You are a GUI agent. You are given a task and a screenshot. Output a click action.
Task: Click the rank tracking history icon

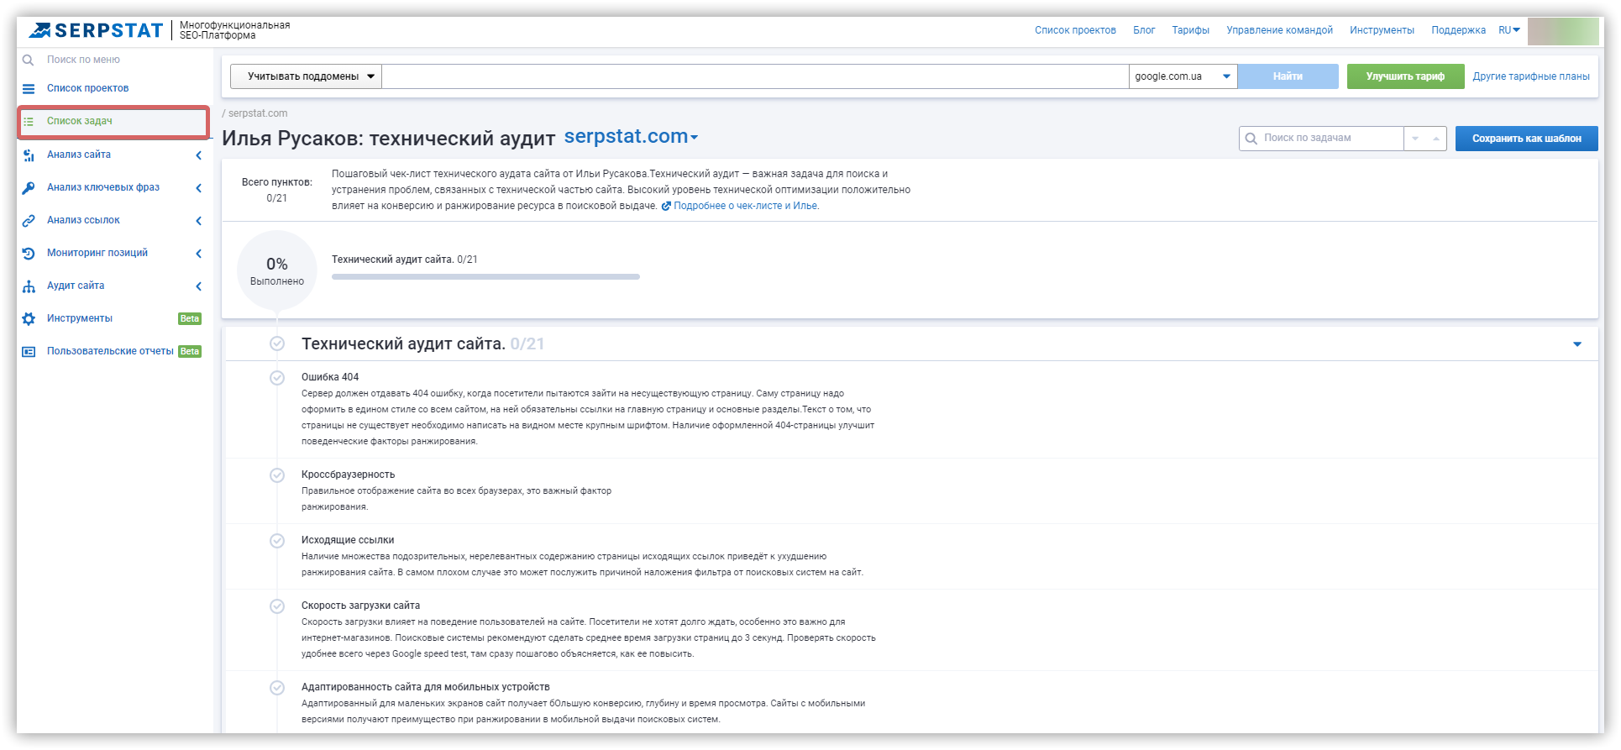point(29,254)
